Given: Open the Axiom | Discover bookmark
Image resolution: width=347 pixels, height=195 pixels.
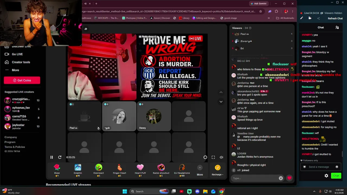Looking at the screenshot, I should (160, 18).
